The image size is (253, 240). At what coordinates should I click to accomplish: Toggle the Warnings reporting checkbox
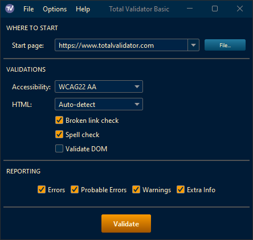pos(136,189)
